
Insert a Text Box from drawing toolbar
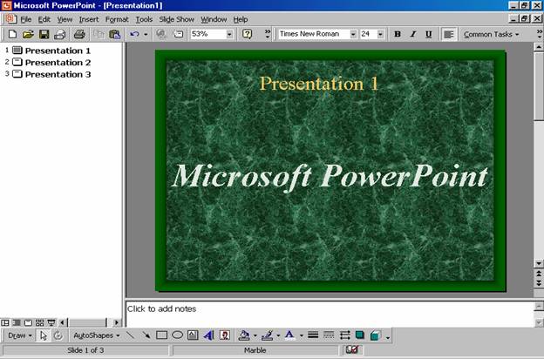[x=193, y=335]
